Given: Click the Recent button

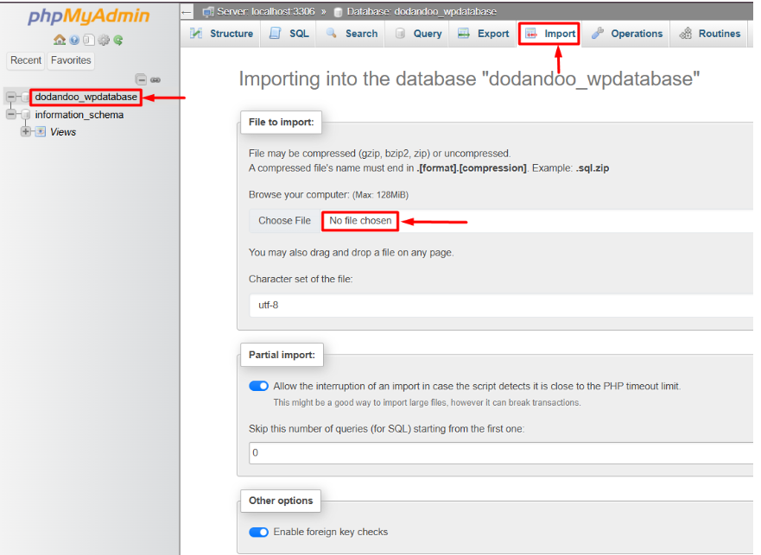Looking at the screenshot, I should 26,60.
